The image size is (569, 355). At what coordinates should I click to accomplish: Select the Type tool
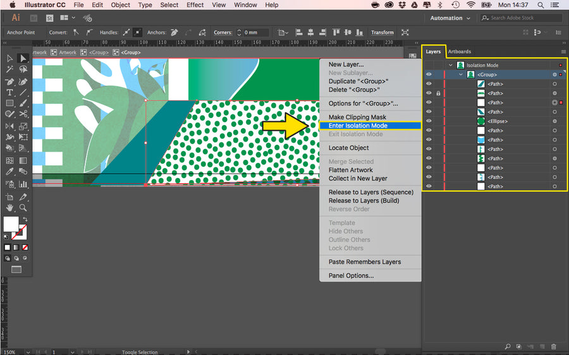pyautogui.click(x=9, y=92)
